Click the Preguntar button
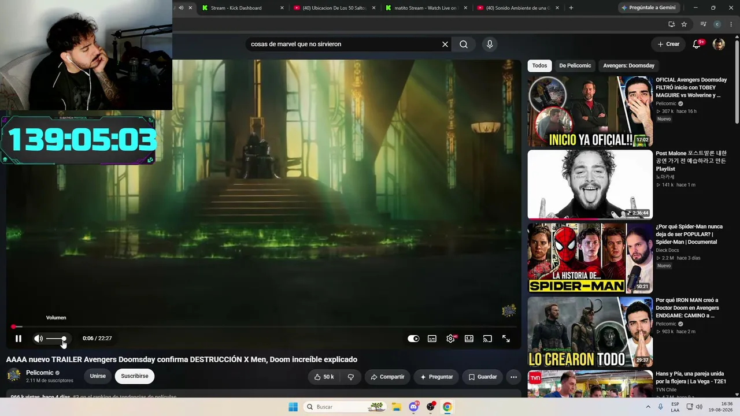The width and height of the screenshot is (740, 416). click(x=436, y=377)
